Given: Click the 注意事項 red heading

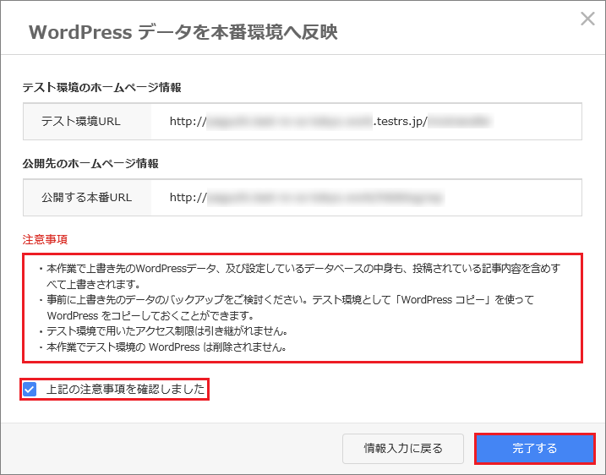Looking at the screenshot, I should 45,240.
